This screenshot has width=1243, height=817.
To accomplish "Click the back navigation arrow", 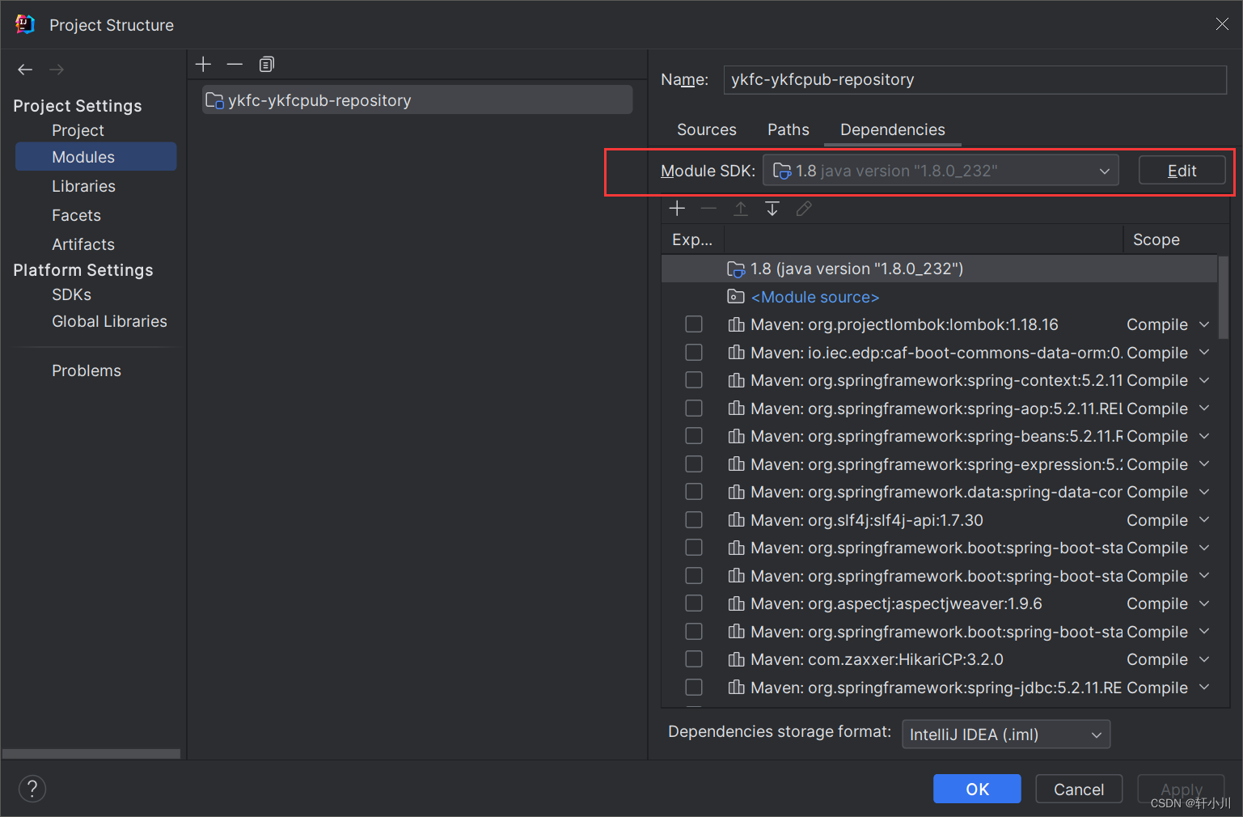I will point(25,70).
